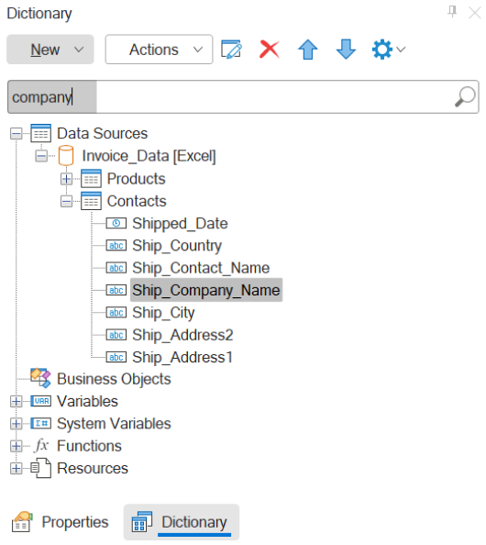Viewport: 486px width, 545px height.
Task: Select the Business Objects node
Action: pyautogui.click(x=114, y=379)
